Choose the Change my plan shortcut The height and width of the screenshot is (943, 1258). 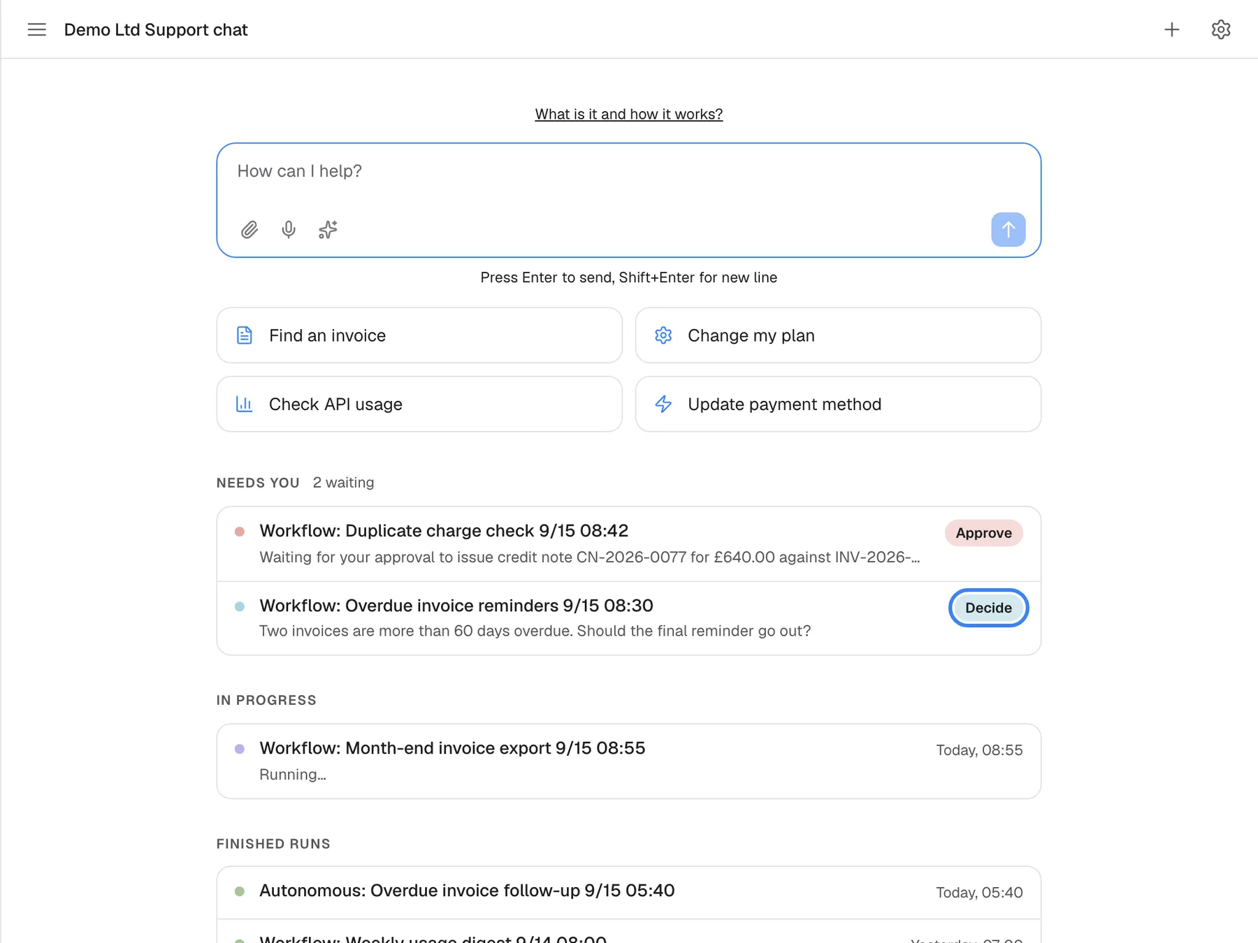[838, 335]
